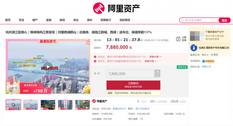Open the 招商推介 navigation tab
Image resolution: width=233 pixels, height=126 pixels.
pyautogui.click(x=106, y=20)
